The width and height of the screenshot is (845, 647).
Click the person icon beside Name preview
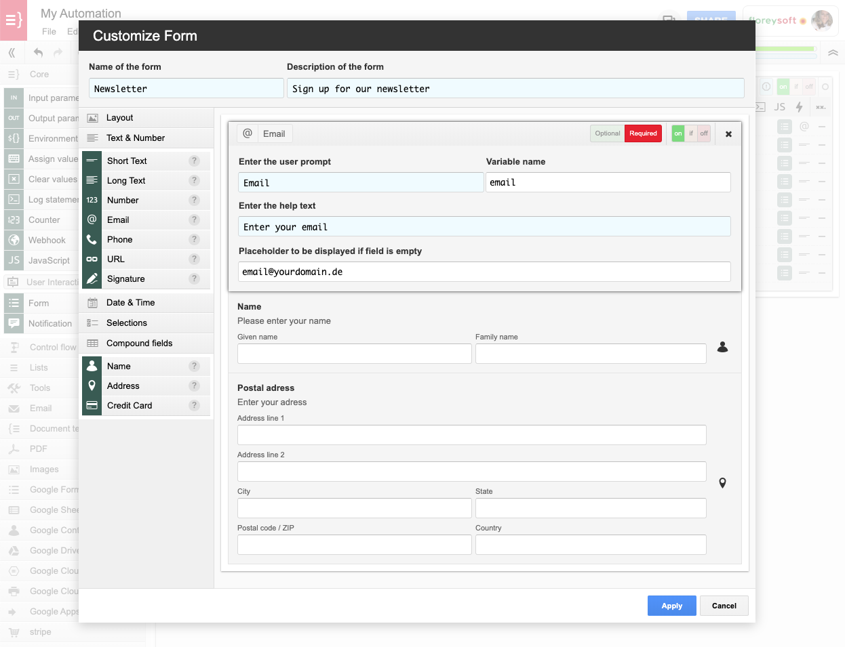pyautogui.click(x=723, y=347)
